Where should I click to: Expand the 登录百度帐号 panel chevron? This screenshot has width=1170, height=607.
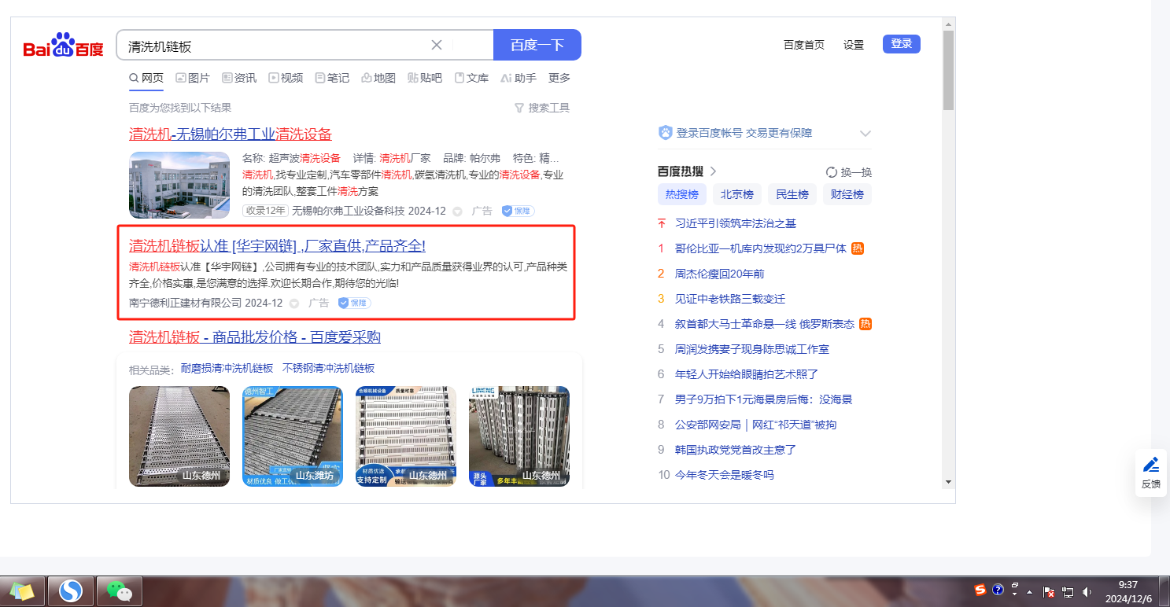pos(866,133)
